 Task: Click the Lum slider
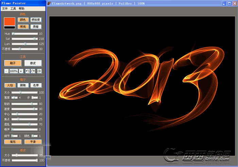(25, 44)
